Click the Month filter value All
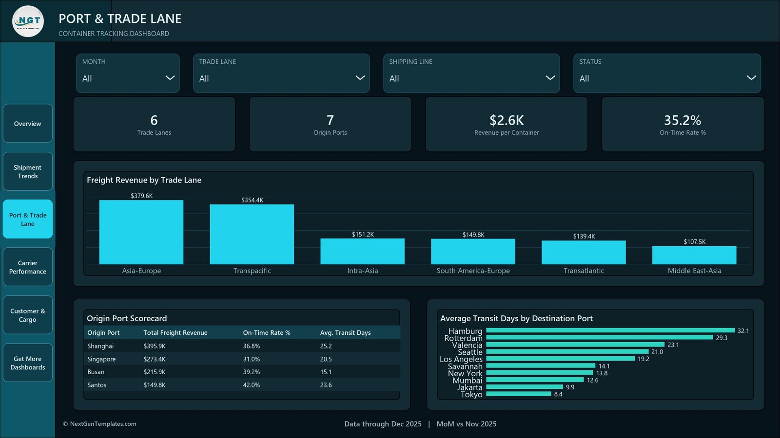 coord(87,78)
